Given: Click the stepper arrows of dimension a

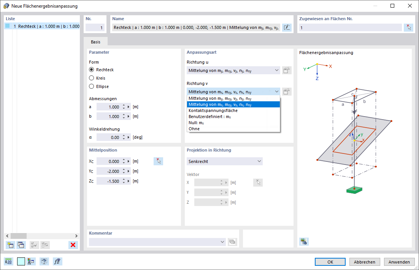Looking at the screenshot, I should 124,107.
